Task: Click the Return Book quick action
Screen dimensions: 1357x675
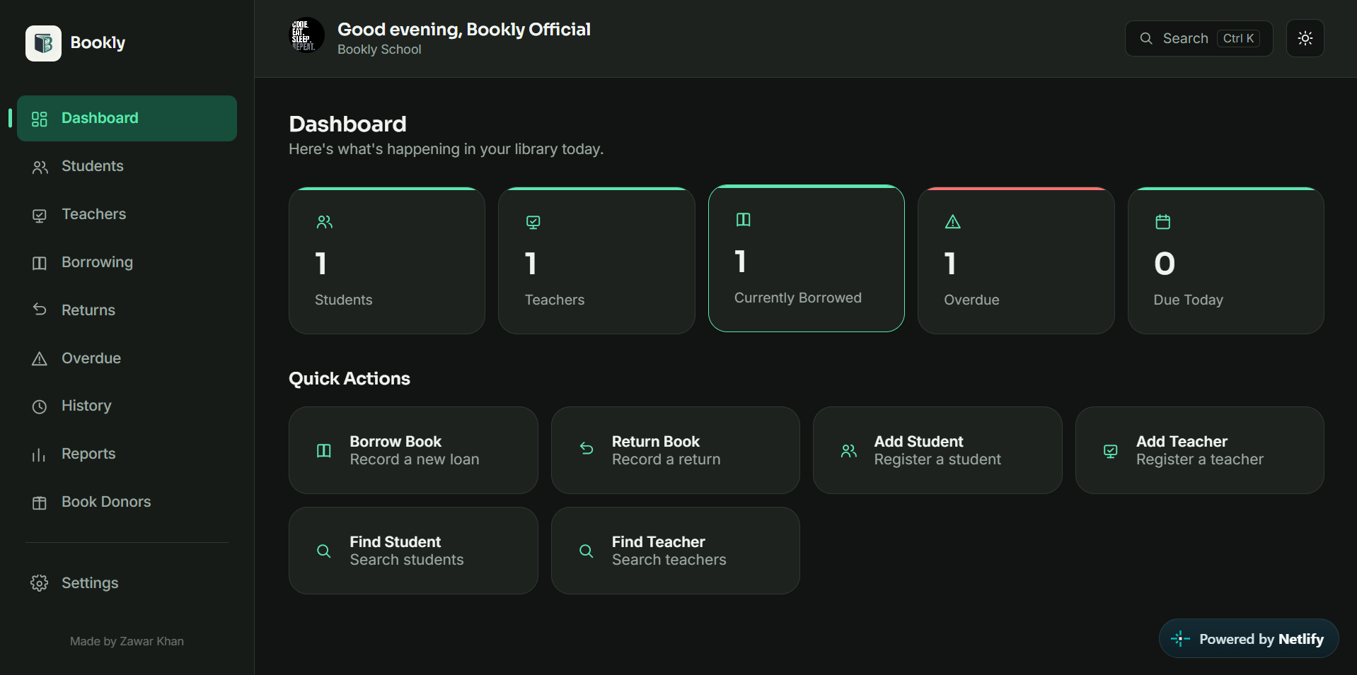Action: (676, 450)
